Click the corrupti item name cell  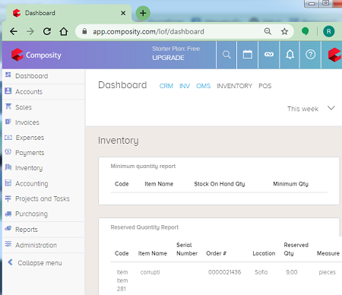tap(150, 272)
